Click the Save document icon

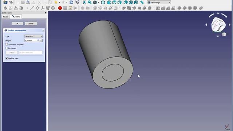28,3
